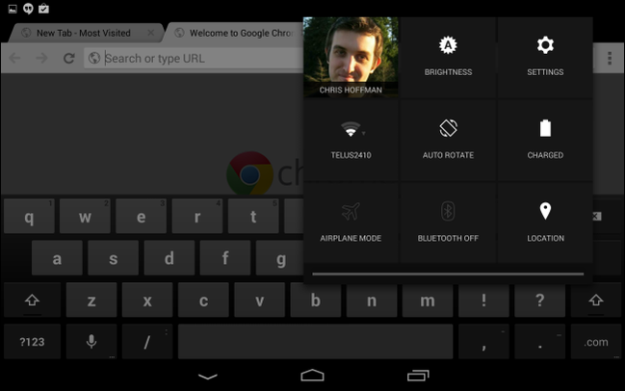Tap the exclamation mark key

coord(483,300)
